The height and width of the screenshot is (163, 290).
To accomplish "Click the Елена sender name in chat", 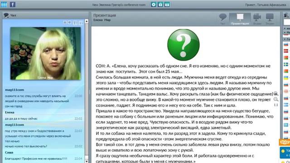I will 10,112.
